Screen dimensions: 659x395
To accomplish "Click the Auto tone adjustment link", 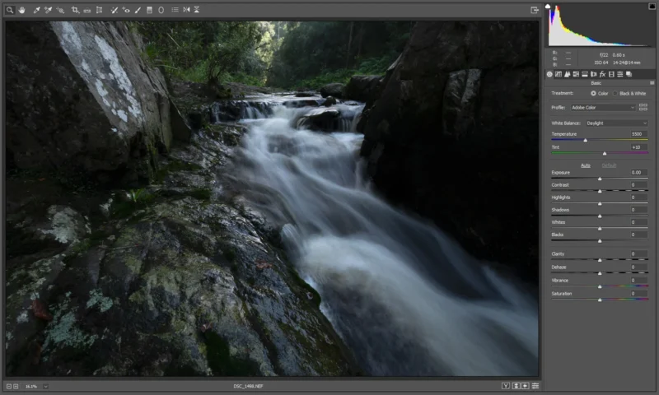I will click(586, 165).
